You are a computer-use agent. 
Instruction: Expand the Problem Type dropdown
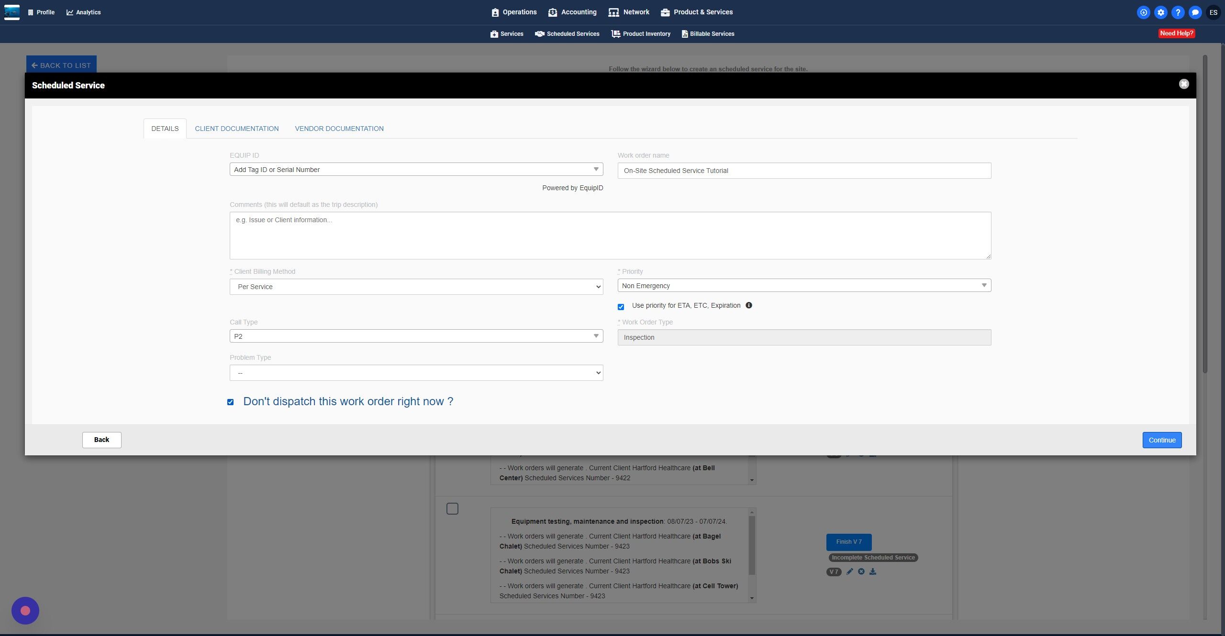point(416,373)
